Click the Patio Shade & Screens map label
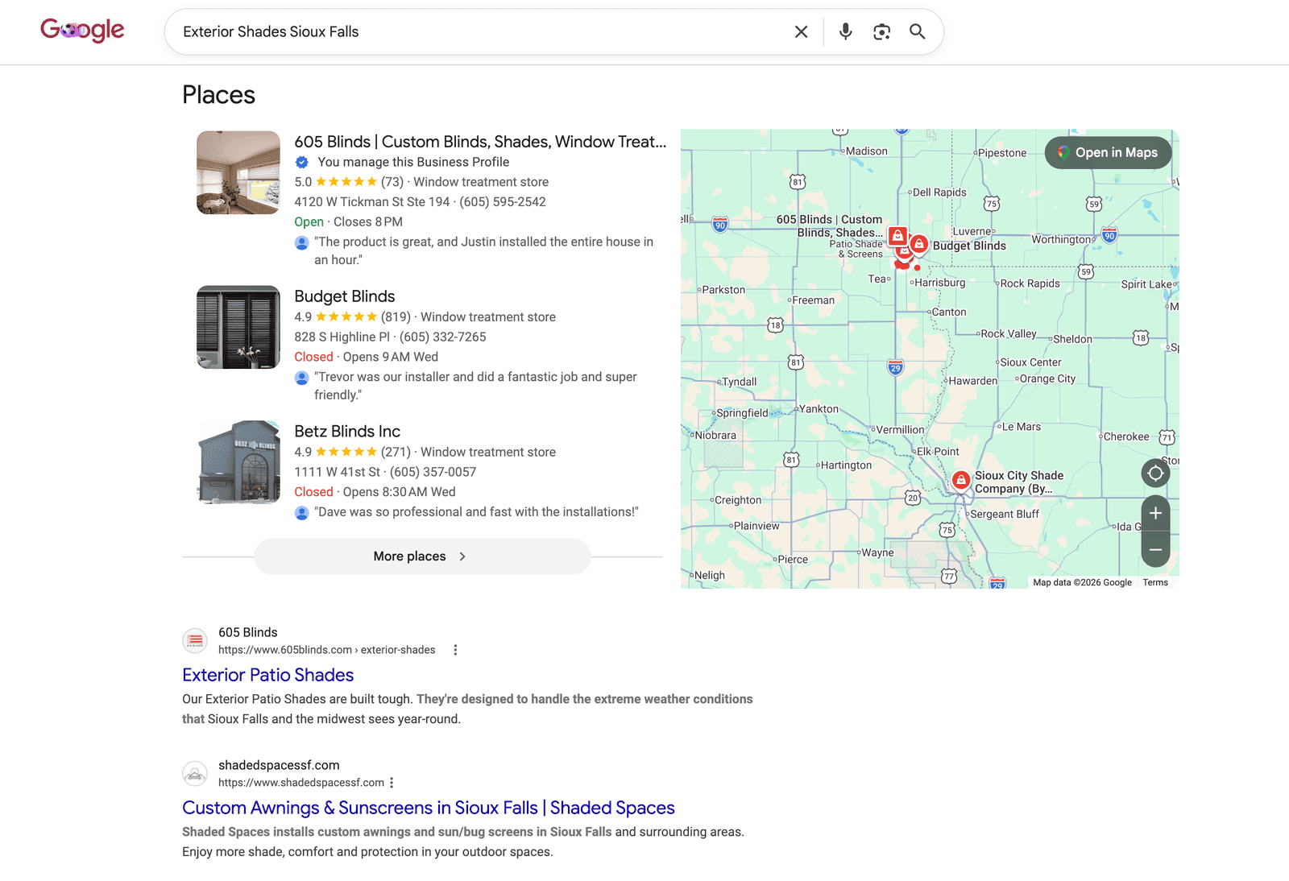 tap(856, 249)
